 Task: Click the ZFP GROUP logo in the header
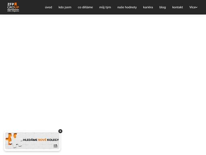coord(13,7)
